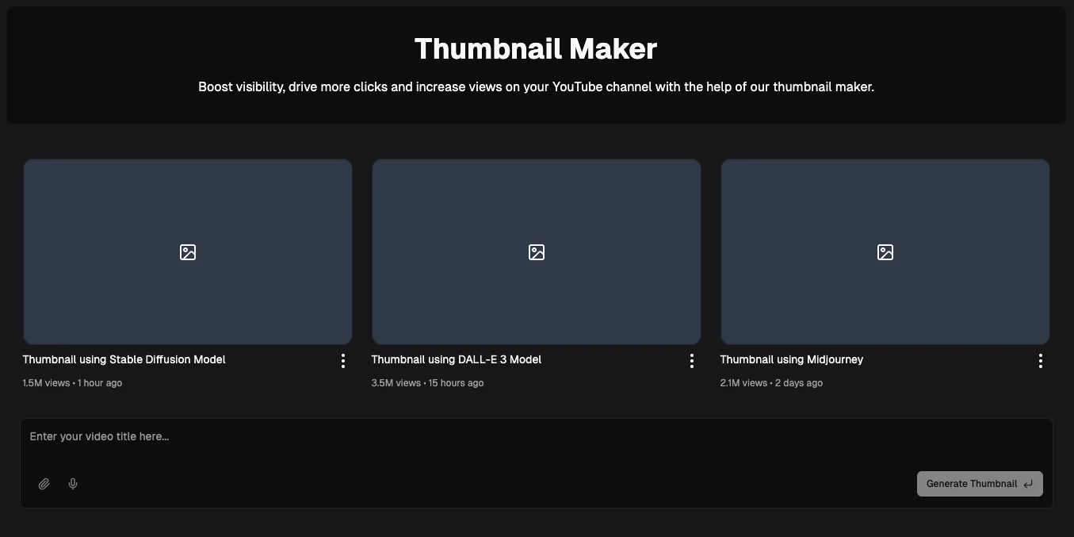The image size is (1074, 537).
Task: Click the microphone icon for voice input
Action: [x=72, y=483]
